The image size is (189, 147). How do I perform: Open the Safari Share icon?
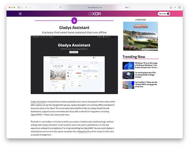tap(171, 7)
